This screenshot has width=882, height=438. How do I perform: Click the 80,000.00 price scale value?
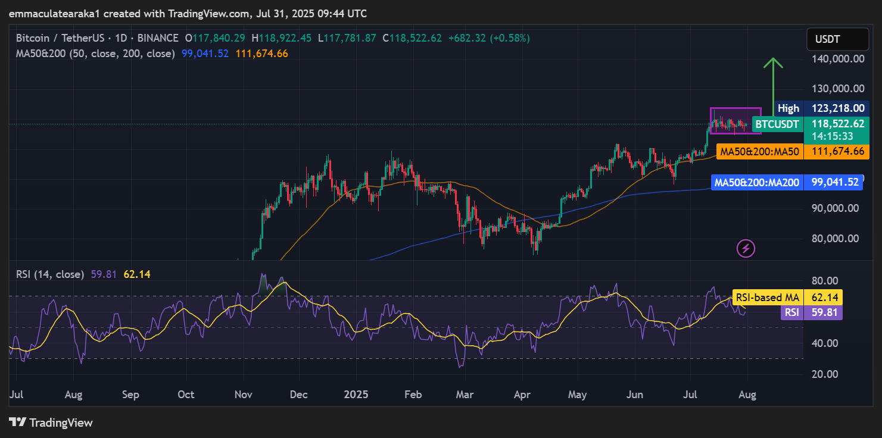(836, 238)
